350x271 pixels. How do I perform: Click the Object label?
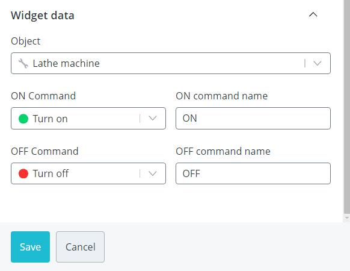point(25,41)
